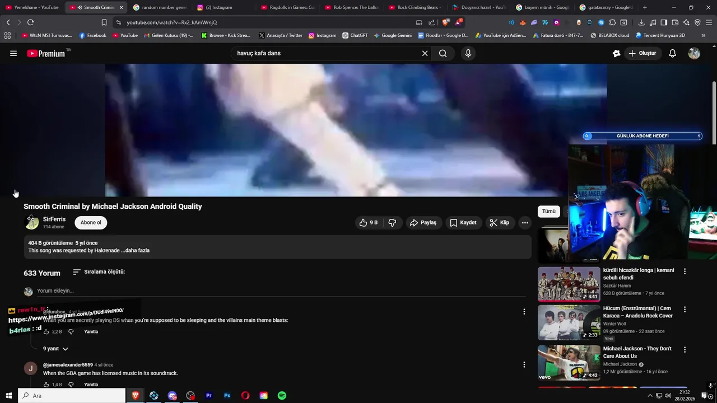This screenshot has height=403, width=717.
Task: Switch to random number generator tab
Action: [x=160, y=7]
